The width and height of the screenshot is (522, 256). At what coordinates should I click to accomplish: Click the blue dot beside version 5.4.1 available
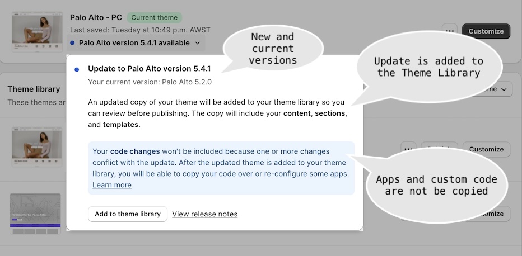click(x=72, y=43)
